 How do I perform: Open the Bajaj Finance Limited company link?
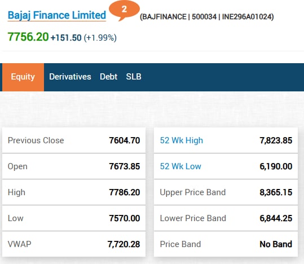pyautogui.click(x=57, y=16)
